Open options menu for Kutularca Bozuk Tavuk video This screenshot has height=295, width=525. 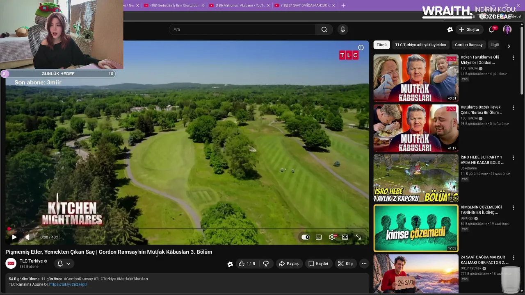513,108
